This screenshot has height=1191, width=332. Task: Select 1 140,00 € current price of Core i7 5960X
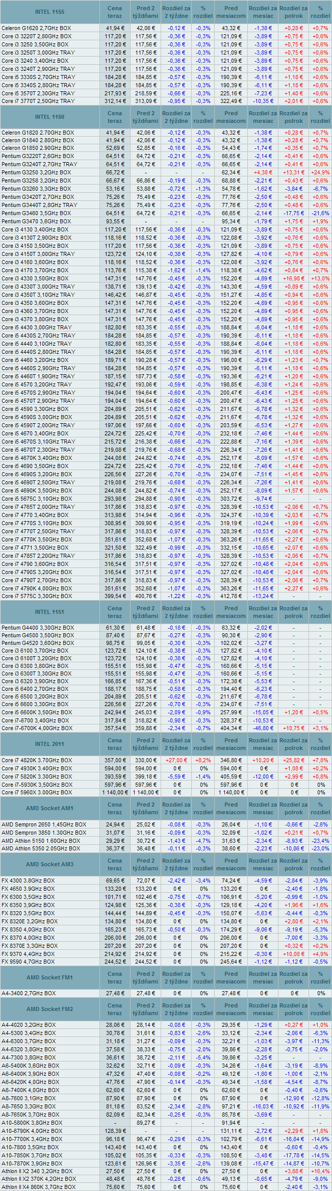click(115, 792)
